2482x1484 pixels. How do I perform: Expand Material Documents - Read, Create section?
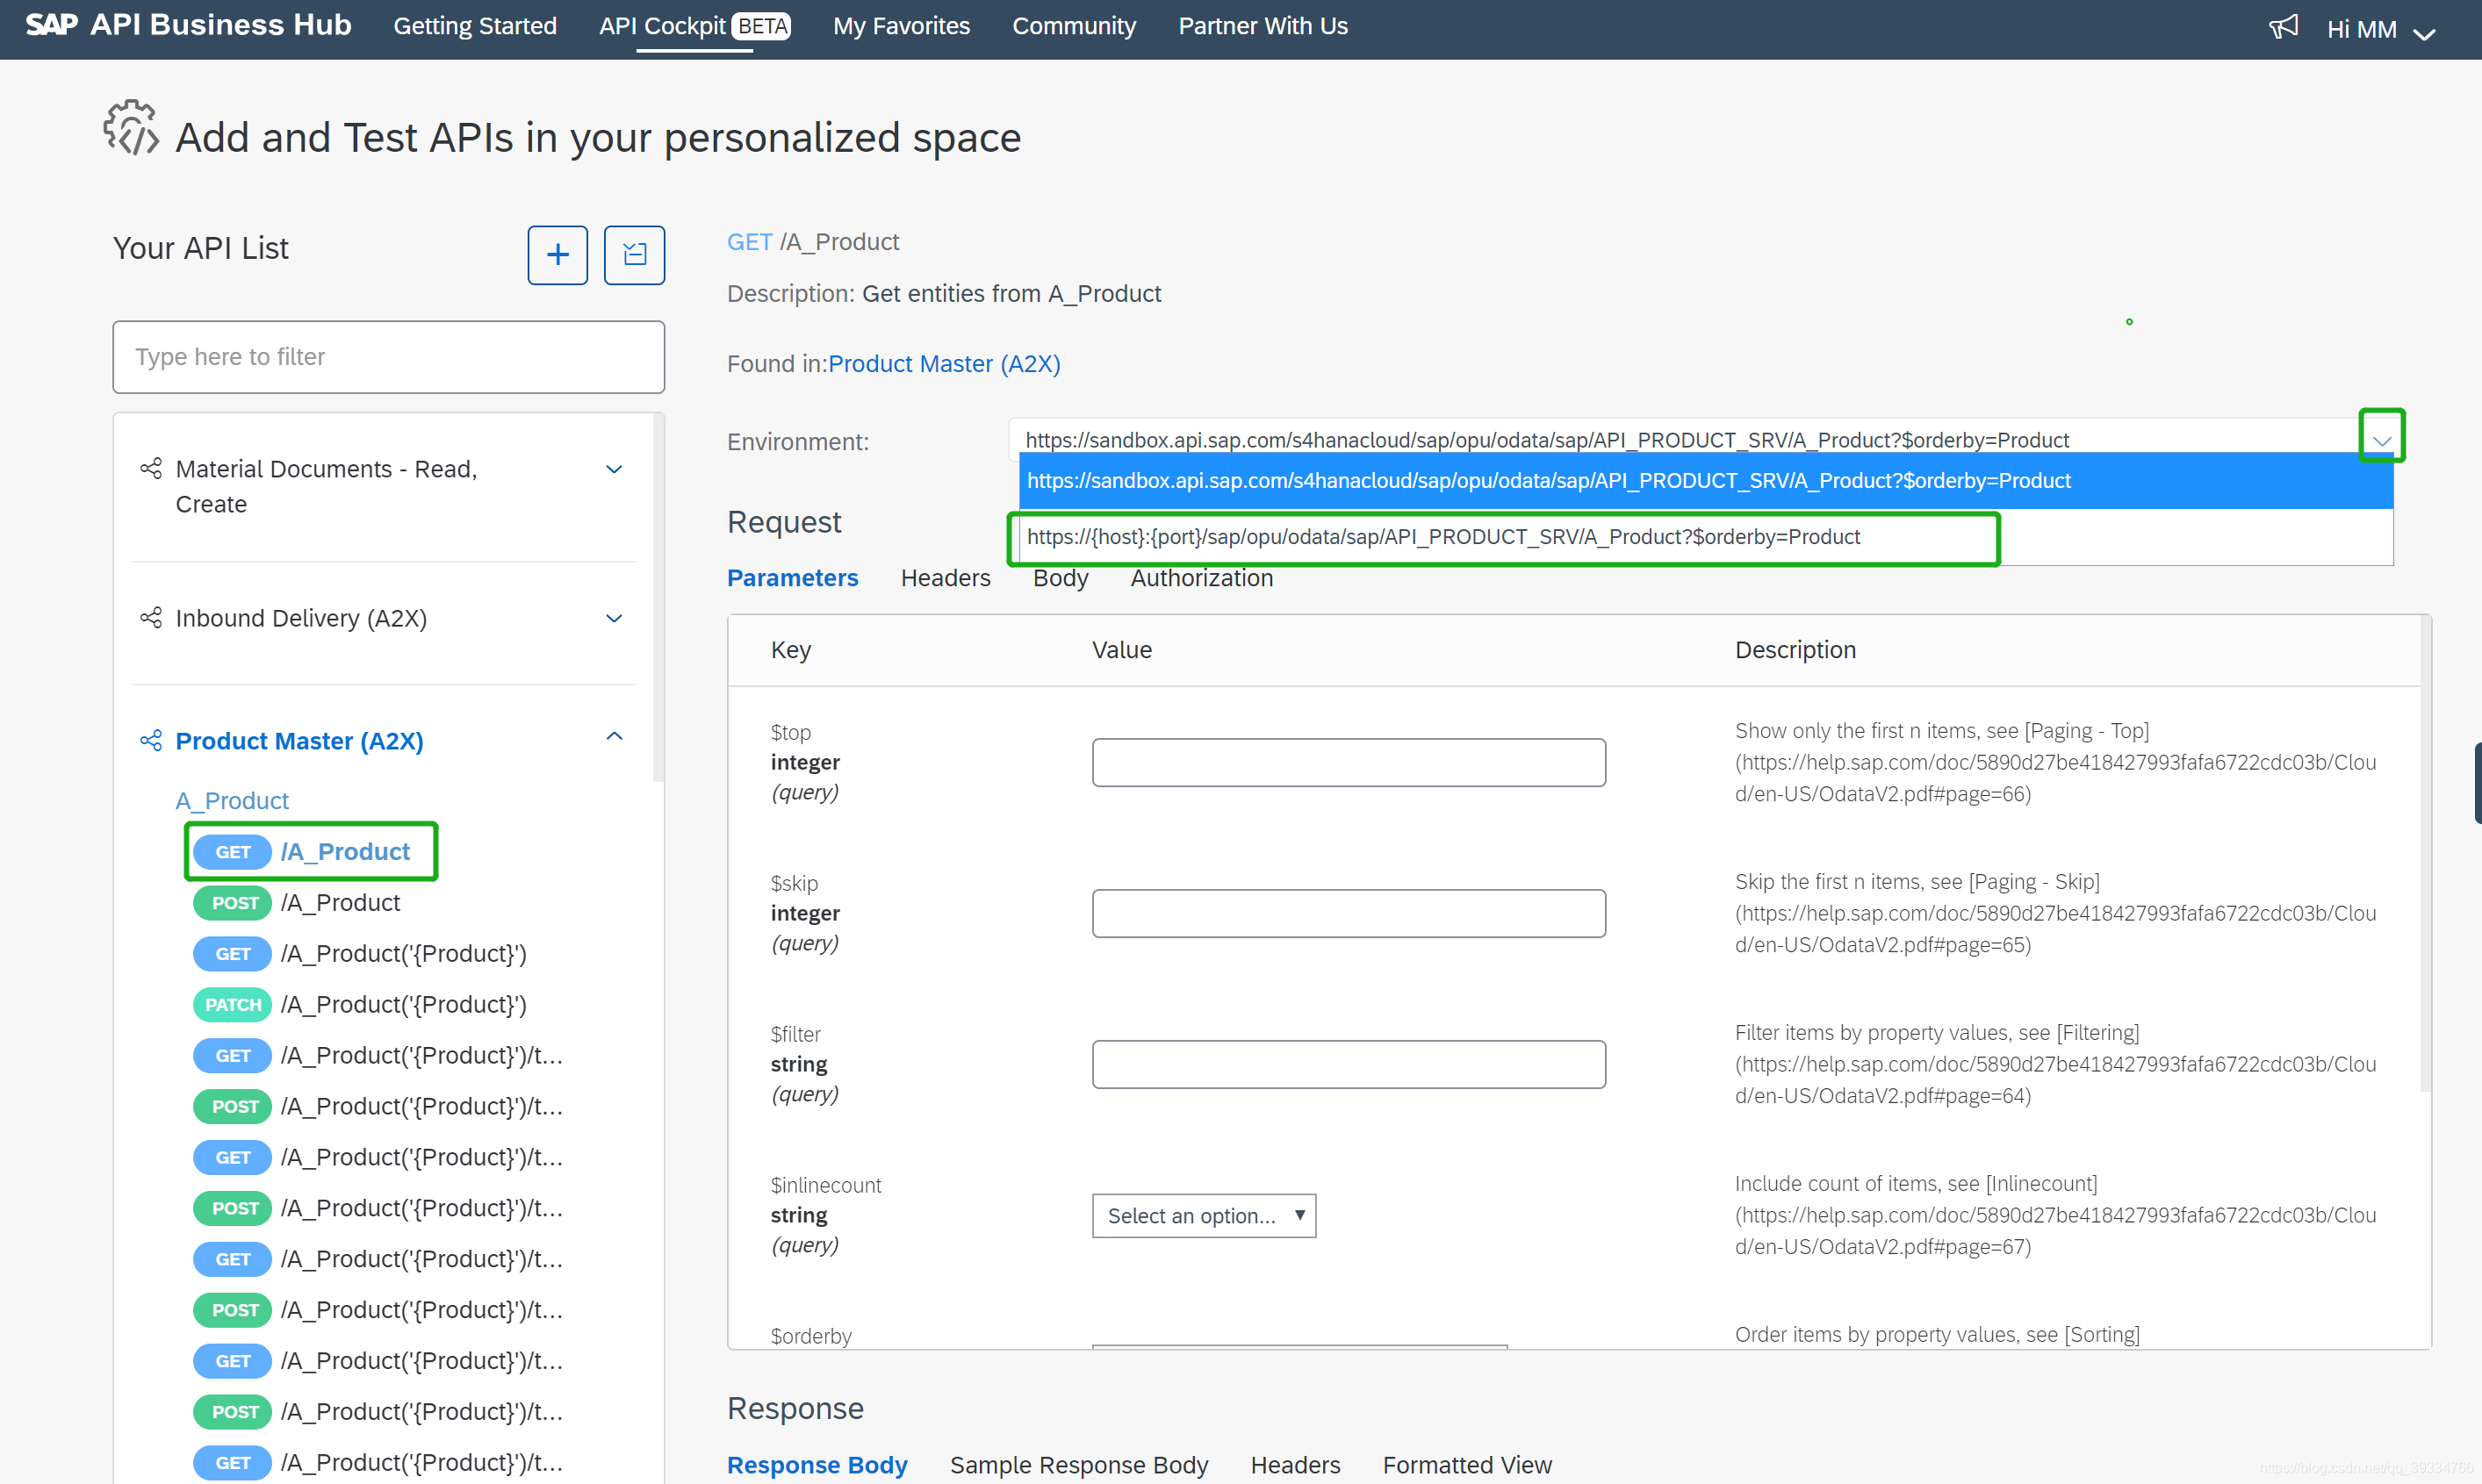(x=615, y=469)
